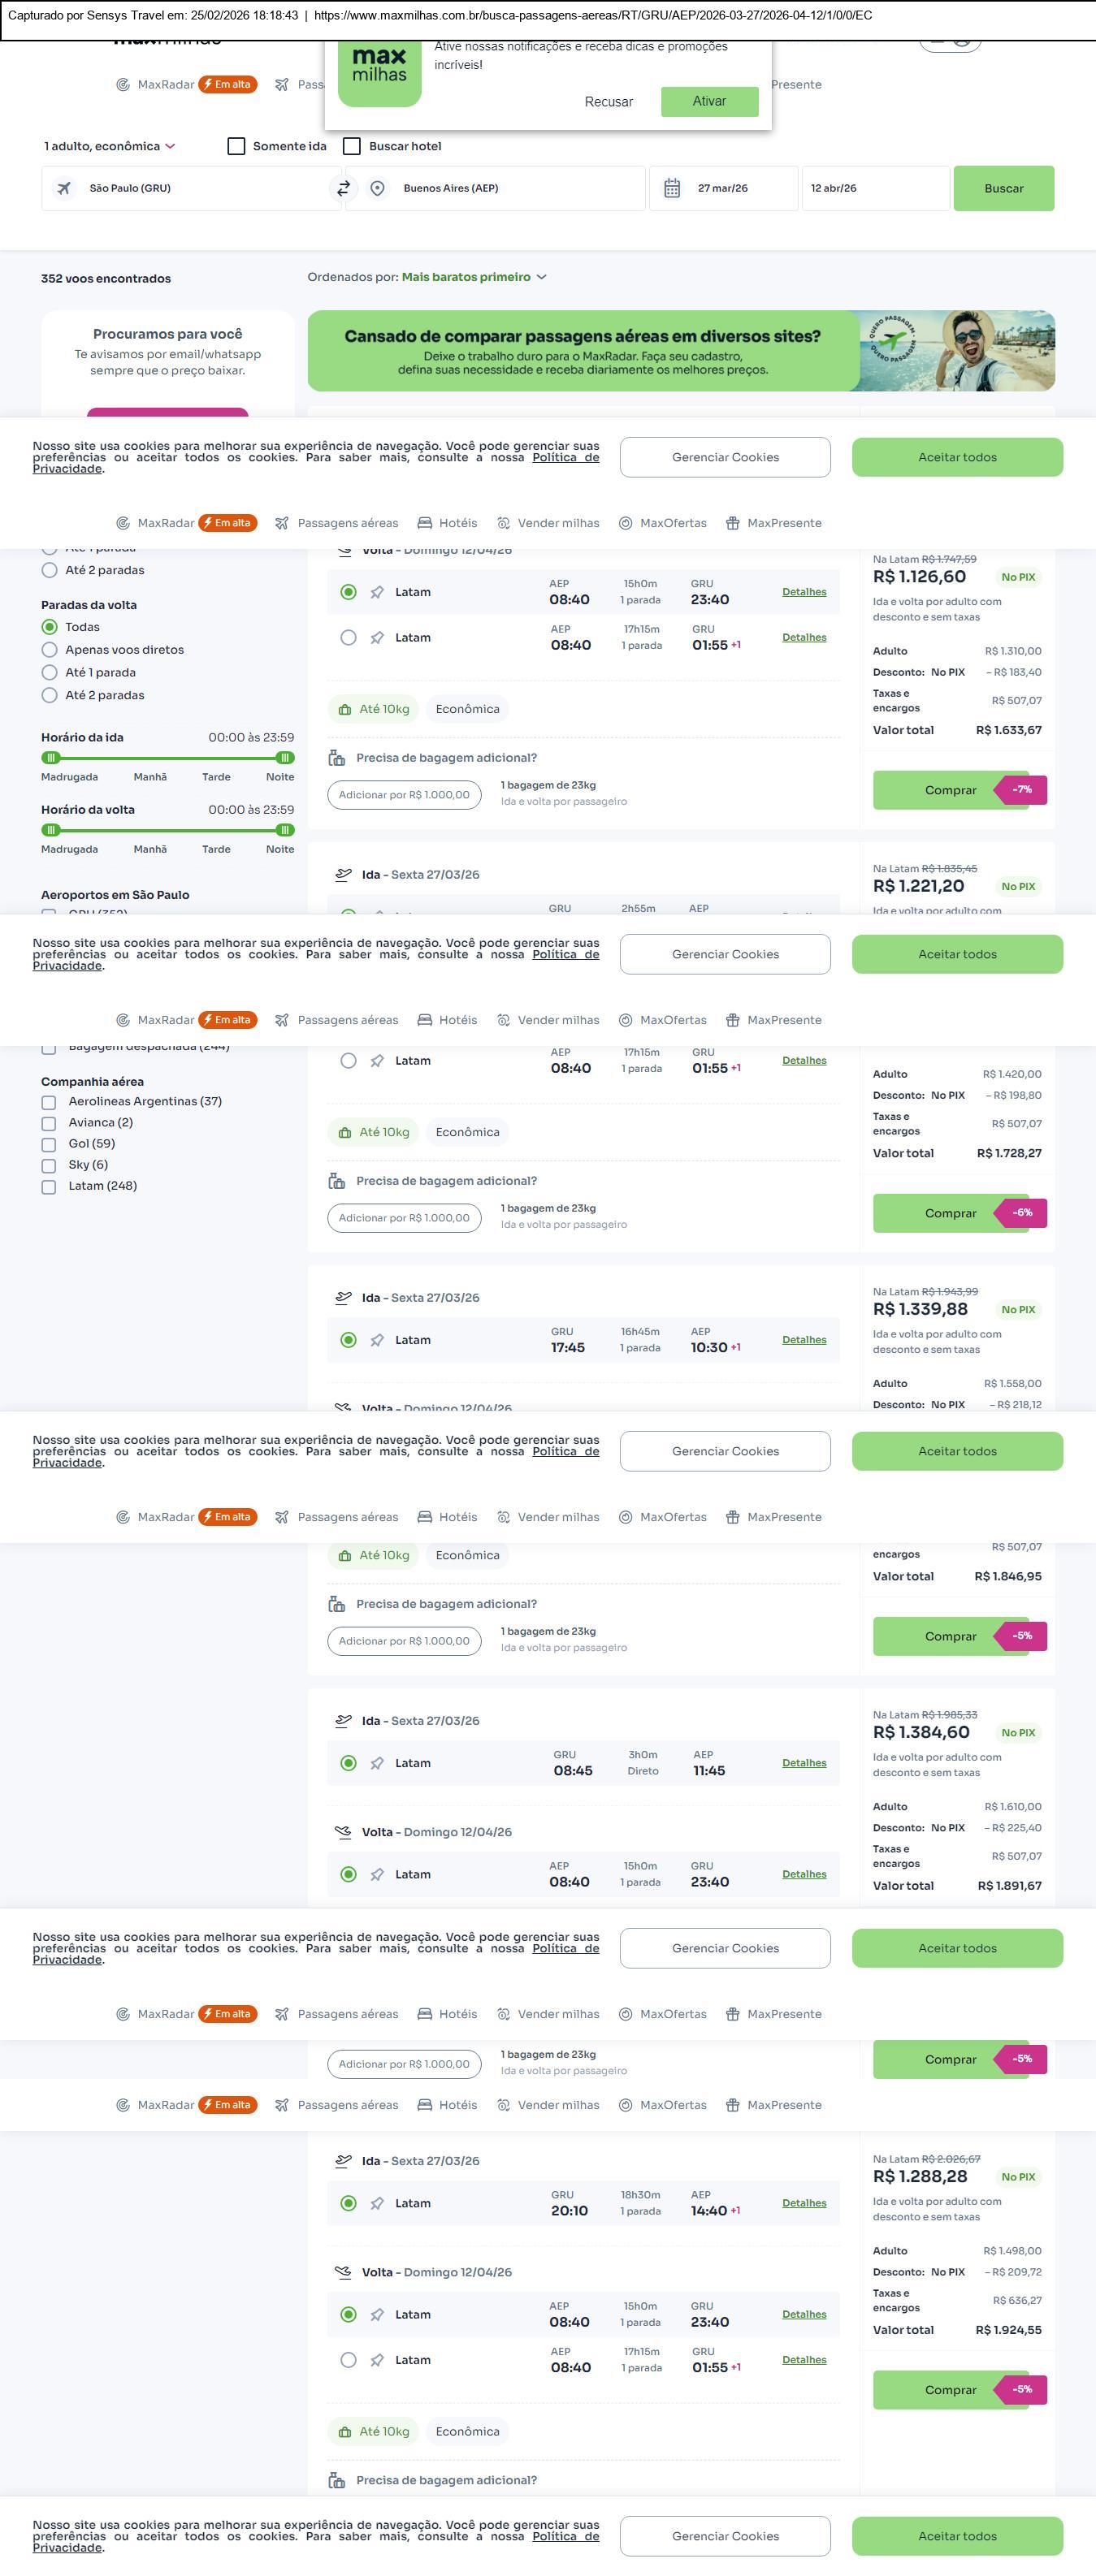The image size is (1096, 2576).
Task: Click the location pin in Buenos Aires field
Action: coord(377,188)
